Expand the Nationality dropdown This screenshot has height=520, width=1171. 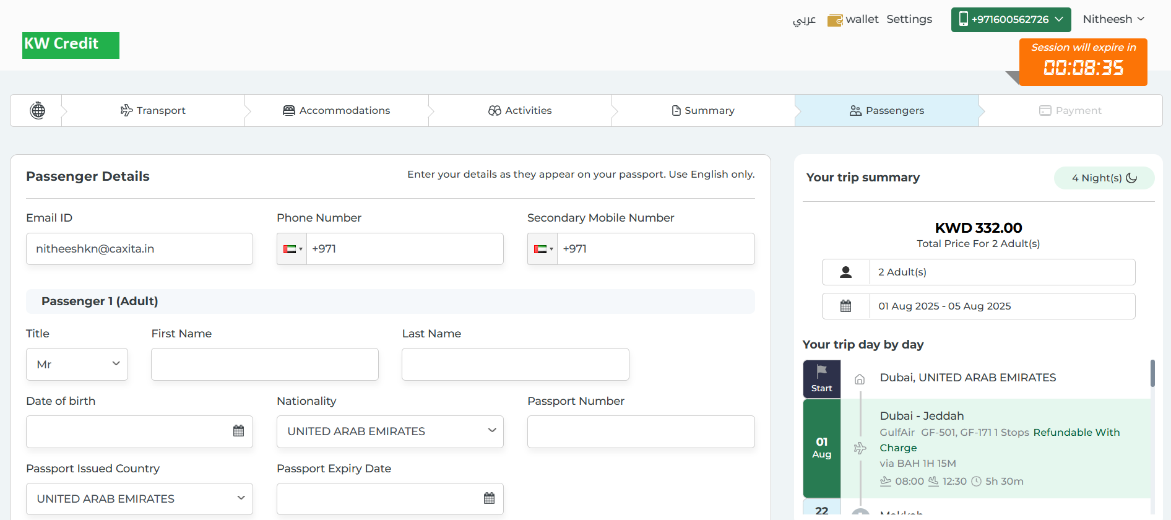(x=390, y=431)
